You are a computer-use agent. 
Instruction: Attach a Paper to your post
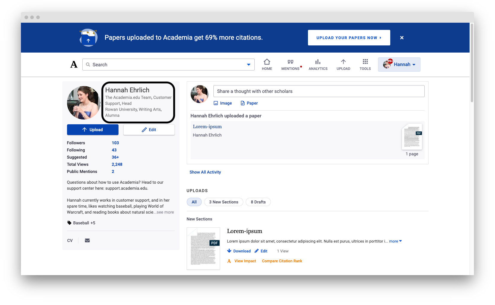click(x=249, y=103)
